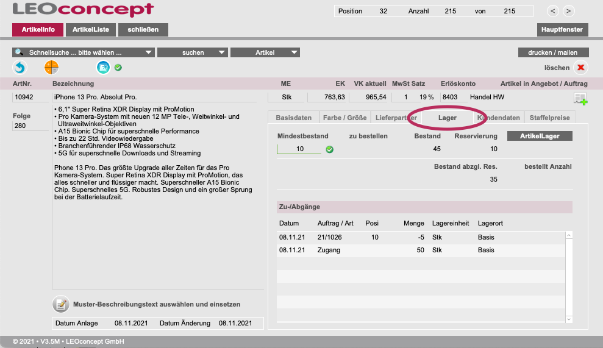Click the magnifier icon in Schnellsuche
Viewport: 603px width, 348px height.
19,52
